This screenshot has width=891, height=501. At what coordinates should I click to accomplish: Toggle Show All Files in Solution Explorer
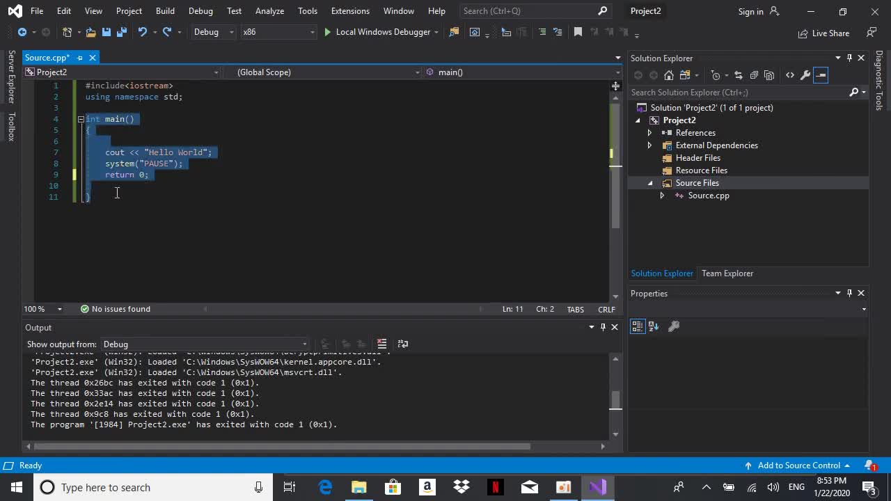769,75
